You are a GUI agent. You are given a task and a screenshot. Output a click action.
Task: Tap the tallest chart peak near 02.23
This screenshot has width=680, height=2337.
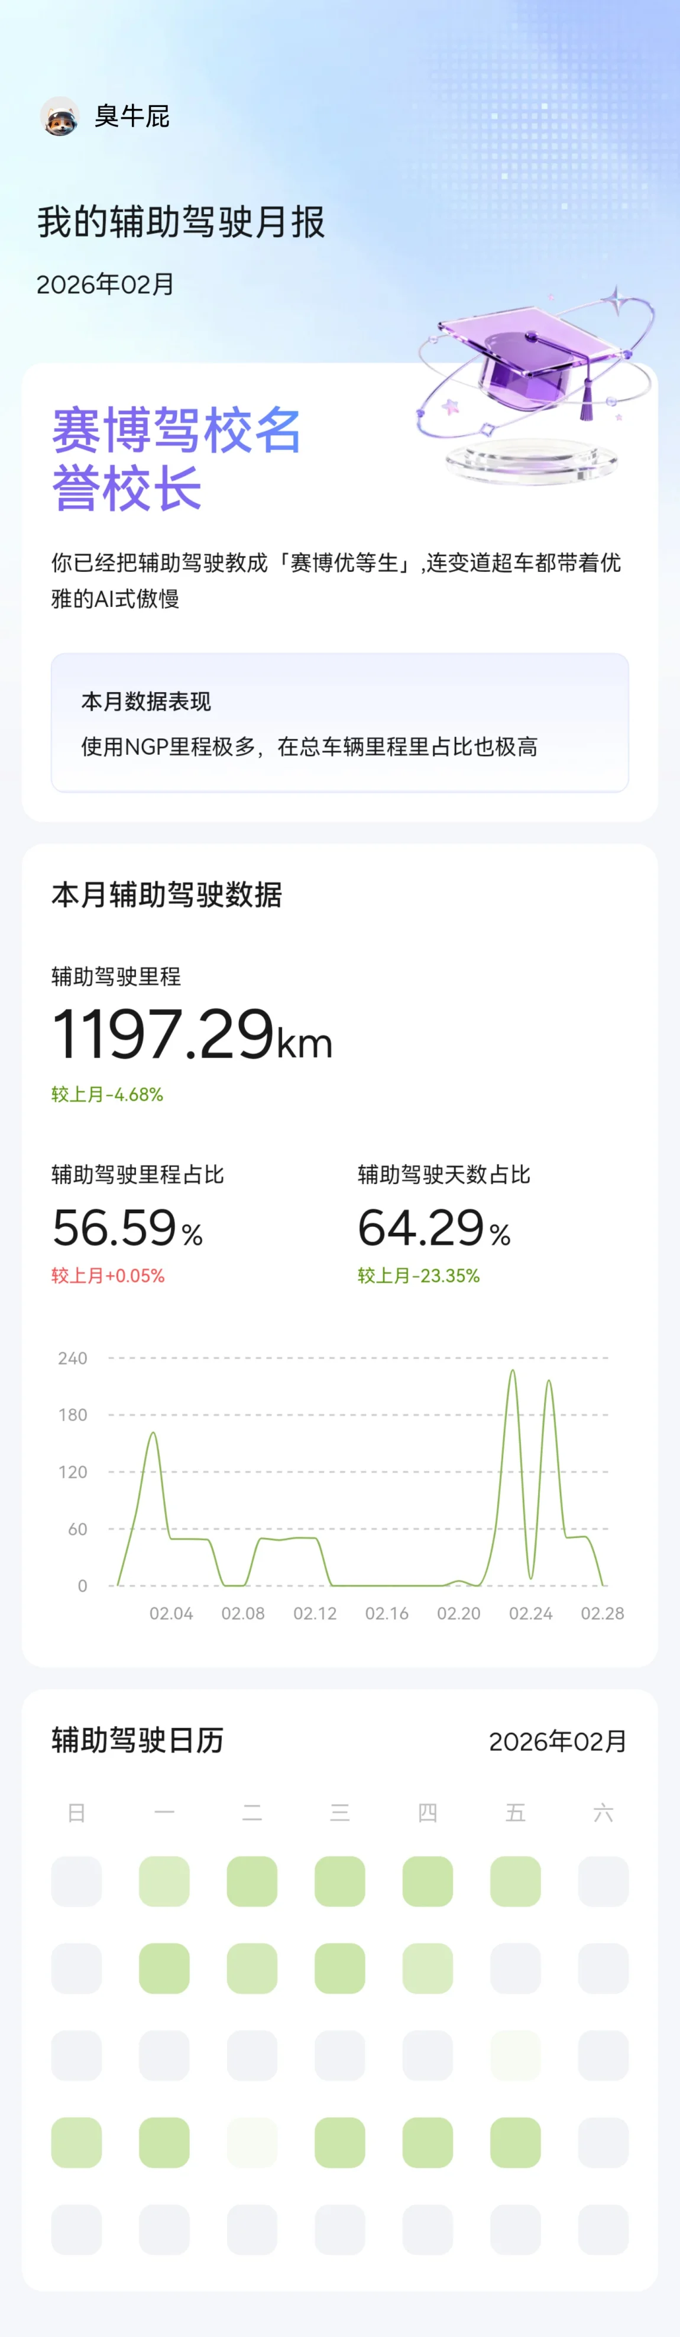click(x=512, y=1373)
